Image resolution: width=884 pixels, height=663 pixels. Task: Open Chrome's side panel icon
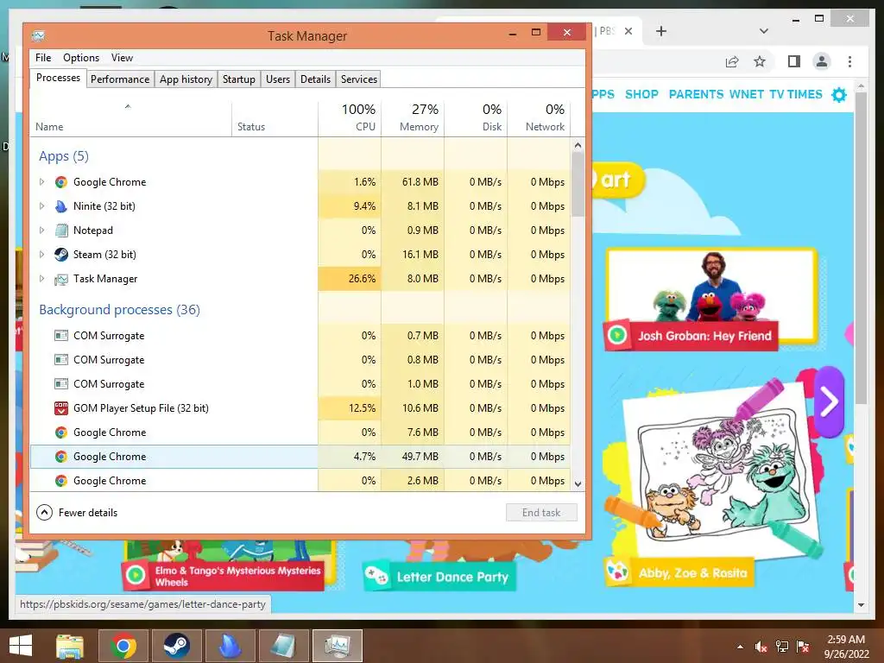click(x=794, y=61)
